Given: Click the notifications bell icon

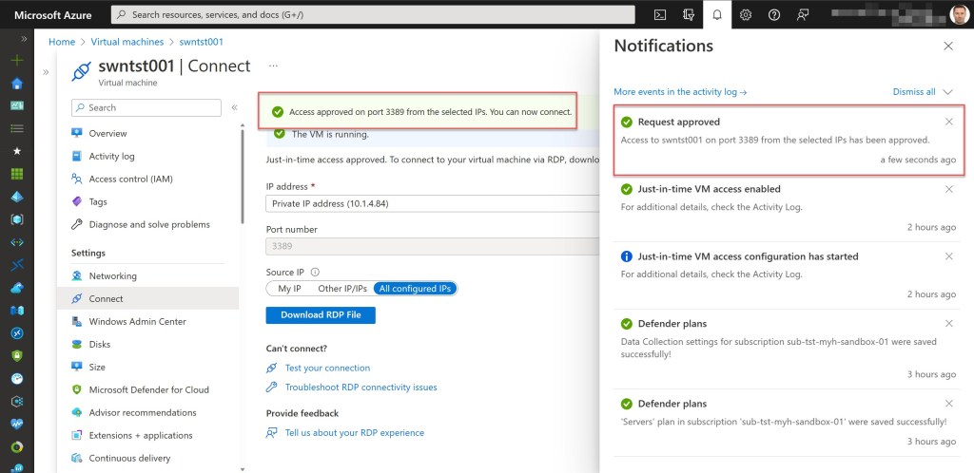Looking at the screenshot, I should pos(717,14).
